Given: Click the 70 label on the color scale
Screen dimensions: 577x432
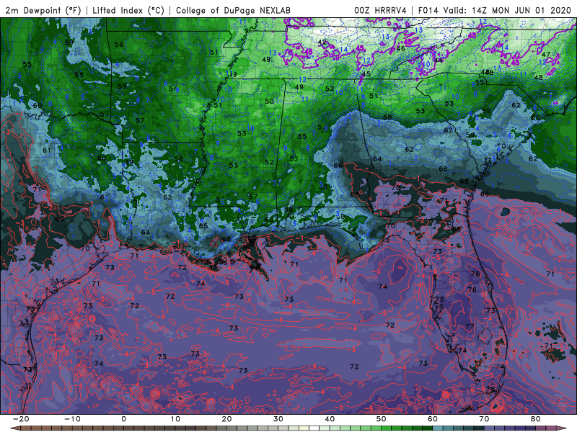Looking at the screenshot, I should point(484,419).
